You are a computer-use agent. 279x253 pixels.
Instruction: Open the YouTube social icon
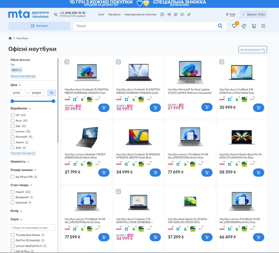[182, 14]
